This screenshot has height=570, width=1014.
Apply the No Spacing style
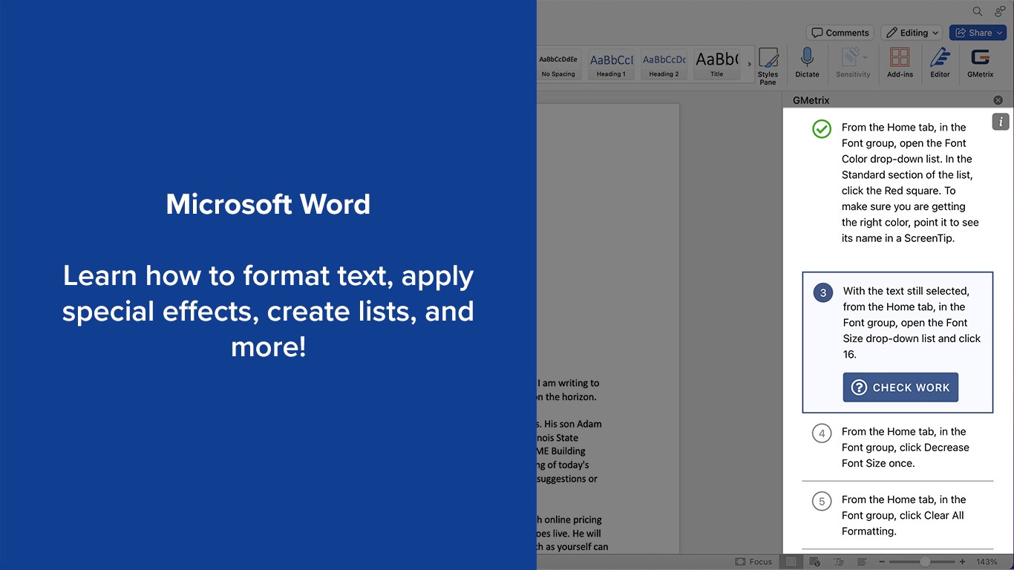point(558,65)
